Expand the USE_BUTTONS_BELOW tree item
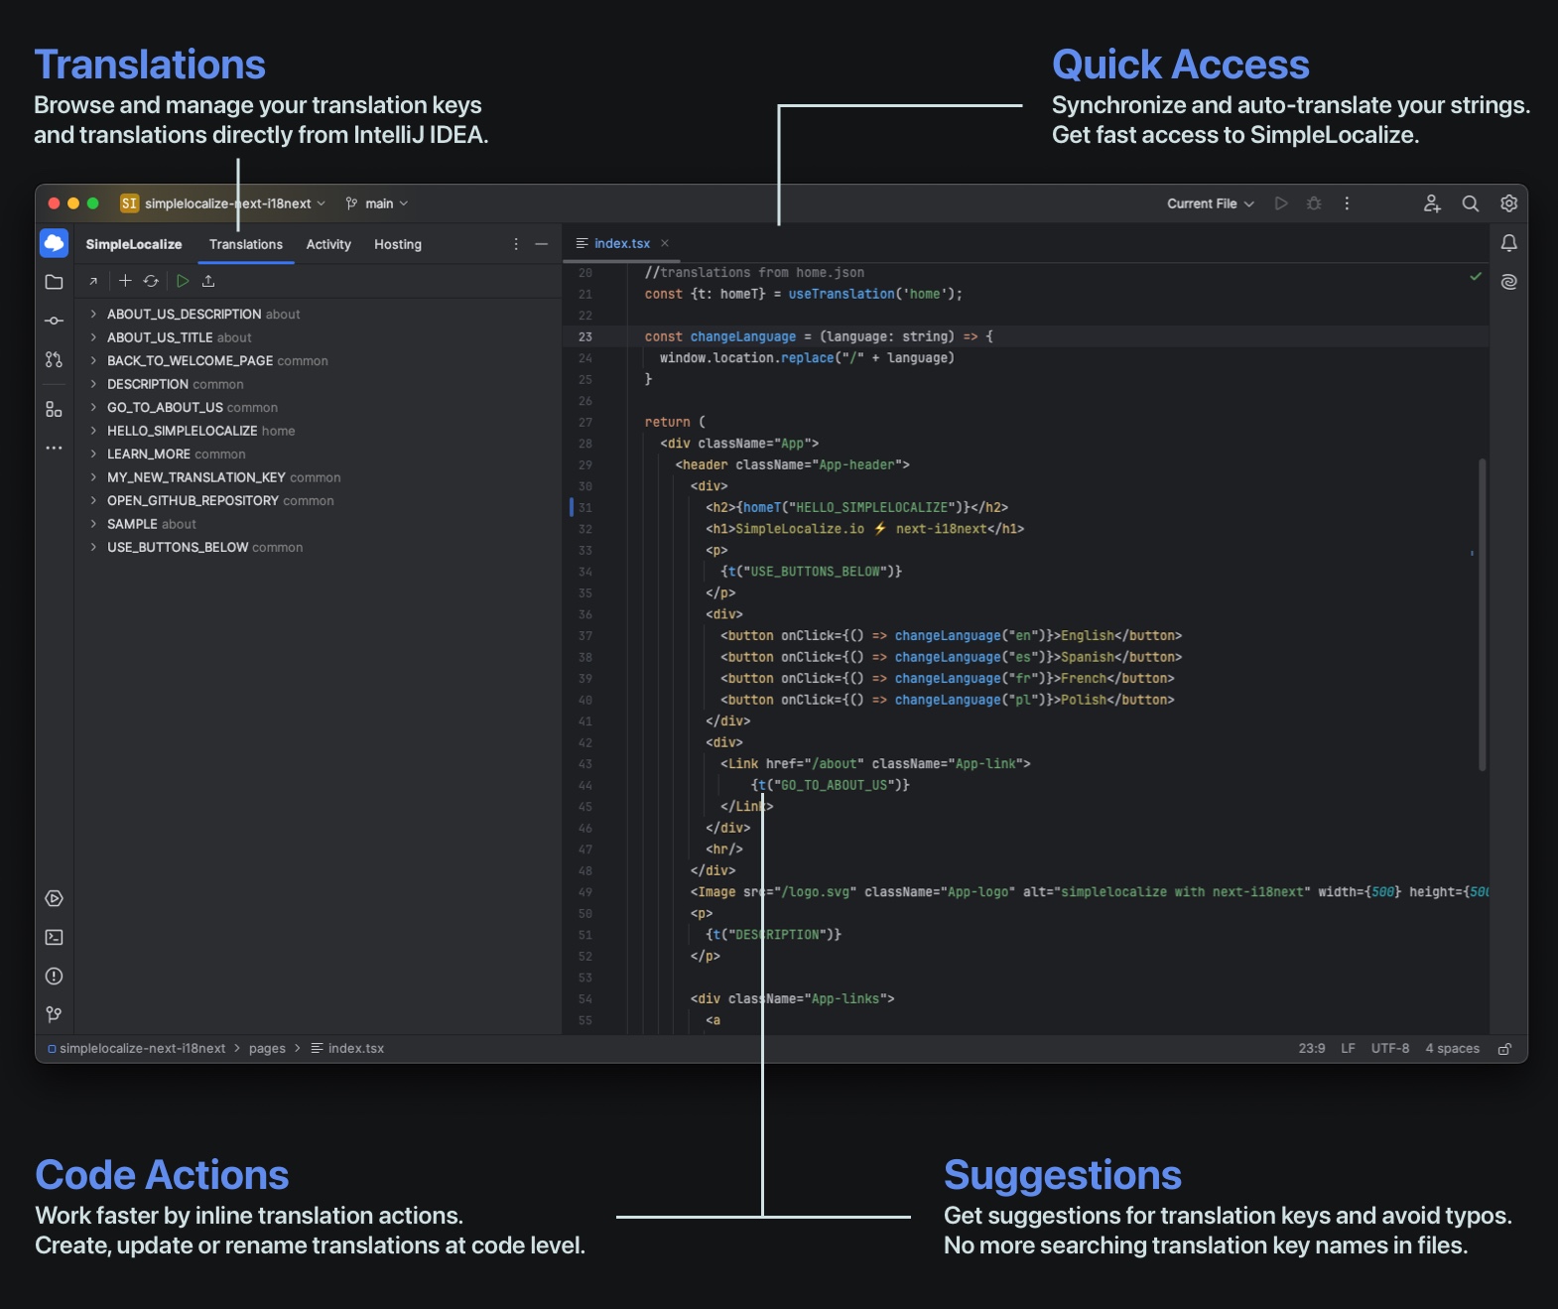The height and width of the screenshot is (1309, 1558). [93, 547]
